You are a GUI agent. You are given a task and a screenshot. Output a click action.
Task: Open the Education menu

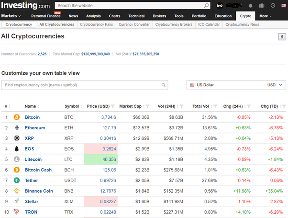tap(223, 16)
